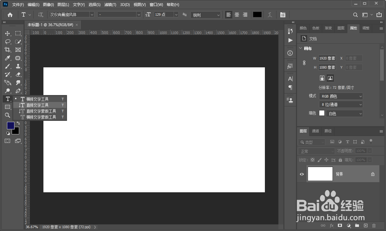Select the Rectangular Marquee tool
The width and height of the screenshot is (386, 231).
[18, 33]
